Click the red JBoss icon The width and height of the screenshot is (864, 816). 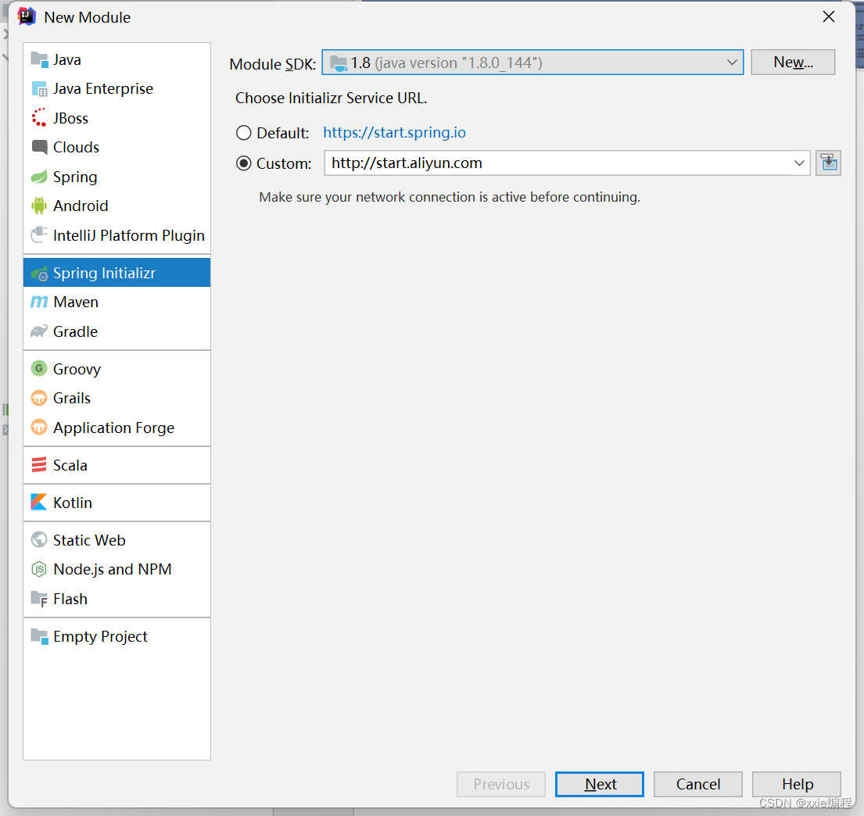pyautogui.click(x=39, y=118)
